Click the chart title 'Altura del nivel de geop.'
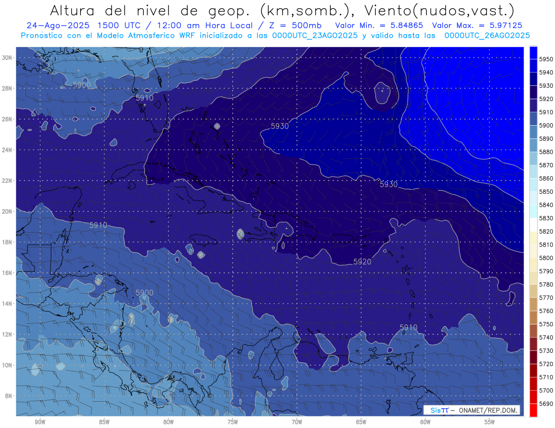Viewport: 555px width, 428px height. [151, 11]
